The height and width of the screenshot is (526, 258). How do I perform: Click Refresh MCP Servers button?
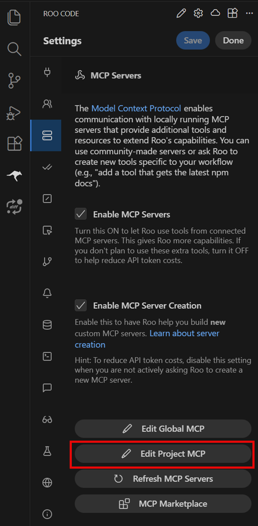pos(163,479)
